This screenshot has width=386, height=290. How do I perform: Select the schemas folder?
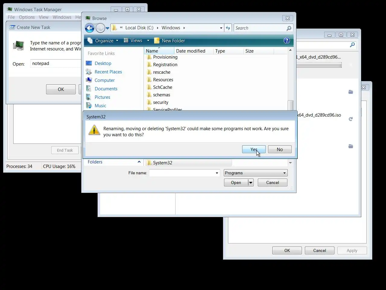click(161, 95)
